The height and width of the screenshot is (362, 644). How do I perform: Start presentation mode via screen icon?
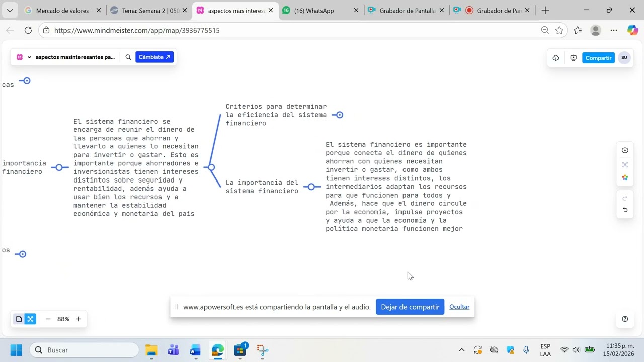coord(573,58)
